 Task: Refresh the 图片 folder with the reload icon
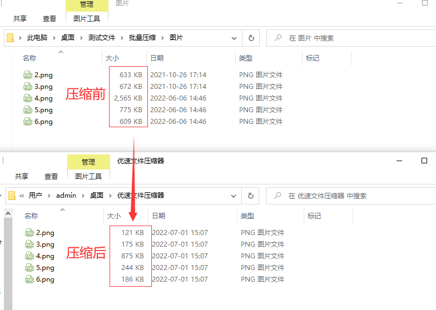251,38
